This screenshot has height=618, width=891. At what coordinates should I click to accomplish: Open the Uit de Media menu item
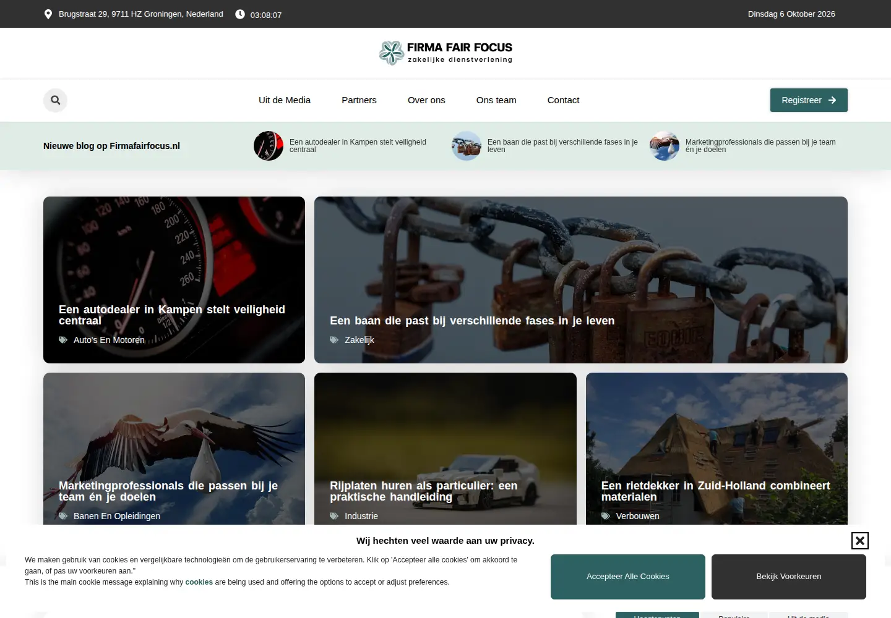[x=285, y=100]
